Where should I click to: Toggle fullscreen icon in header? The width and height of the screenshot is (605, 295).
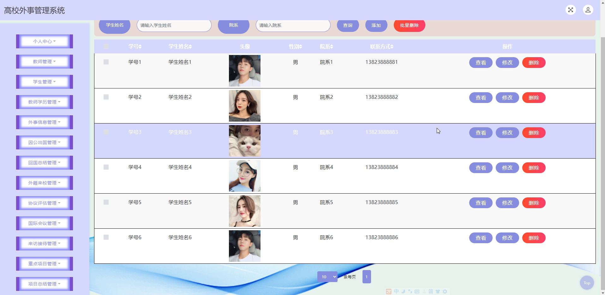pos(571,10)
